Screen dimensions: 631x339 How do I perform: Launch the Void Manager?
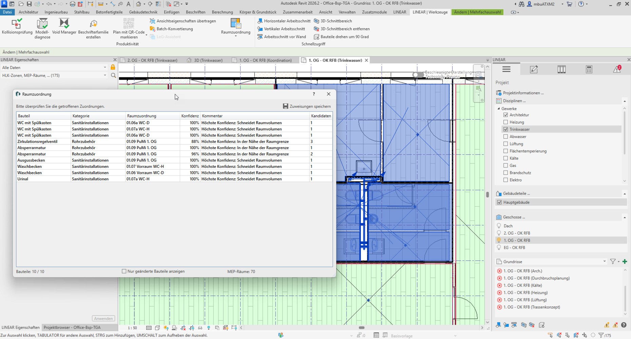point(64,26)
